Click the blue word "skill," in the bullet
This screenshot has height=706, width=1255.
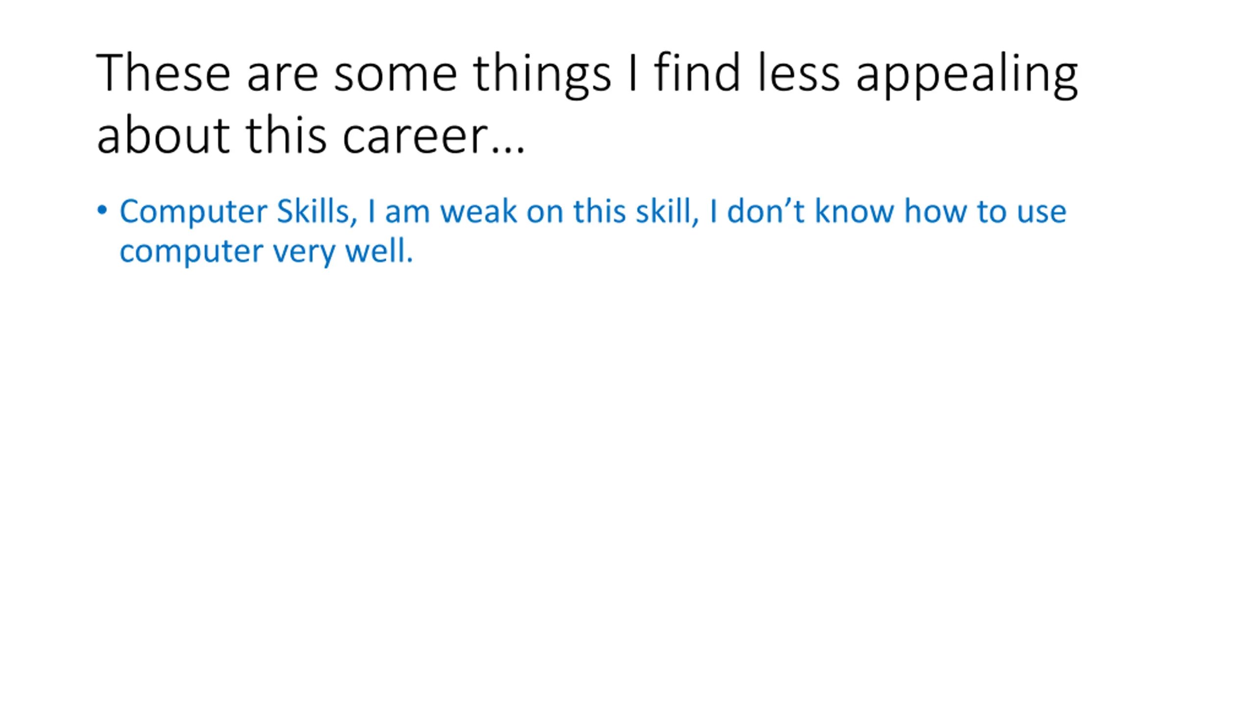point(667,211)
